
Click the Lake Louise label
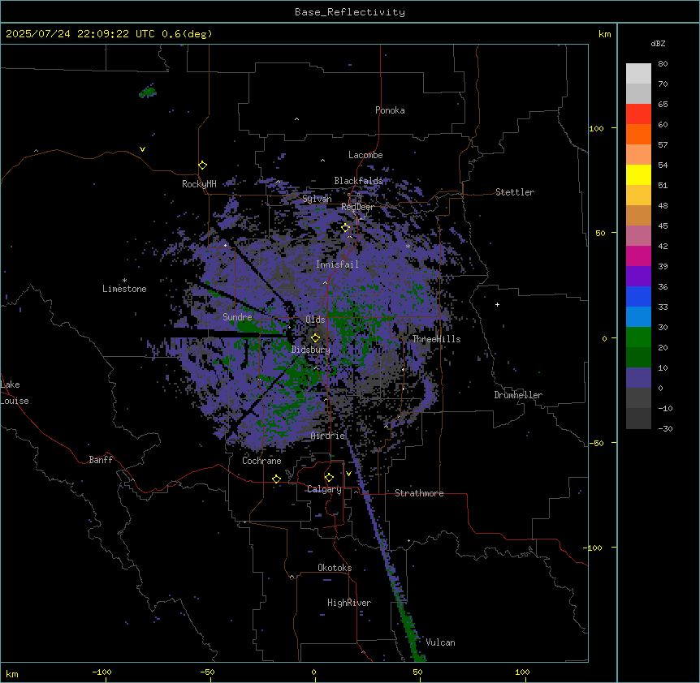click(x=15, y=393)
